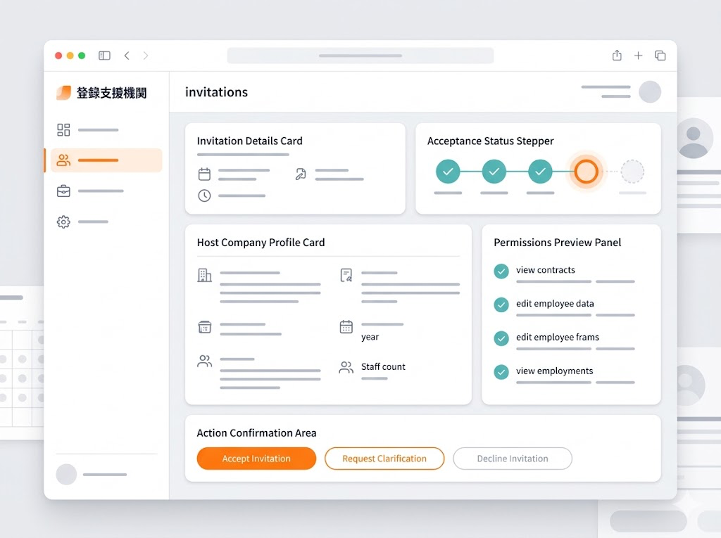The height and width of the screenshot is (538, 721).
Task: Open a new tab with the plus icon
Action: click(x=638, y=56)
